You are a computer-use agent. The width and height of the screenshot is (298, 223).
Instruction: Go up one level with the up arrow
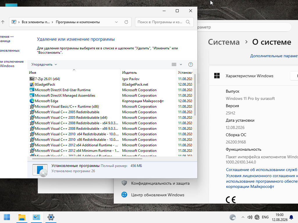pyautogui.click(x=3, y=22)
